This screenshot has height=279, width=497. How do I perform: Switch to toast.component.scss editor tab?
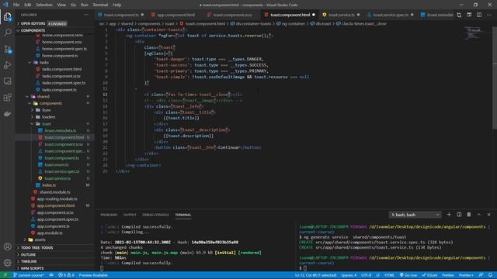(x=232, y=15)
